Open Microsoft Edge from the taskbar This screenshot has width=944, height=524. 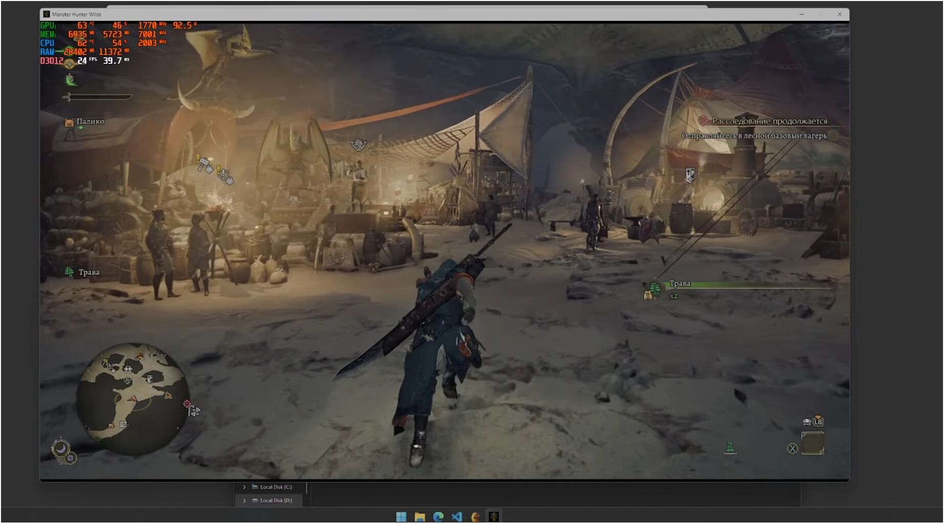click(438, 517)
